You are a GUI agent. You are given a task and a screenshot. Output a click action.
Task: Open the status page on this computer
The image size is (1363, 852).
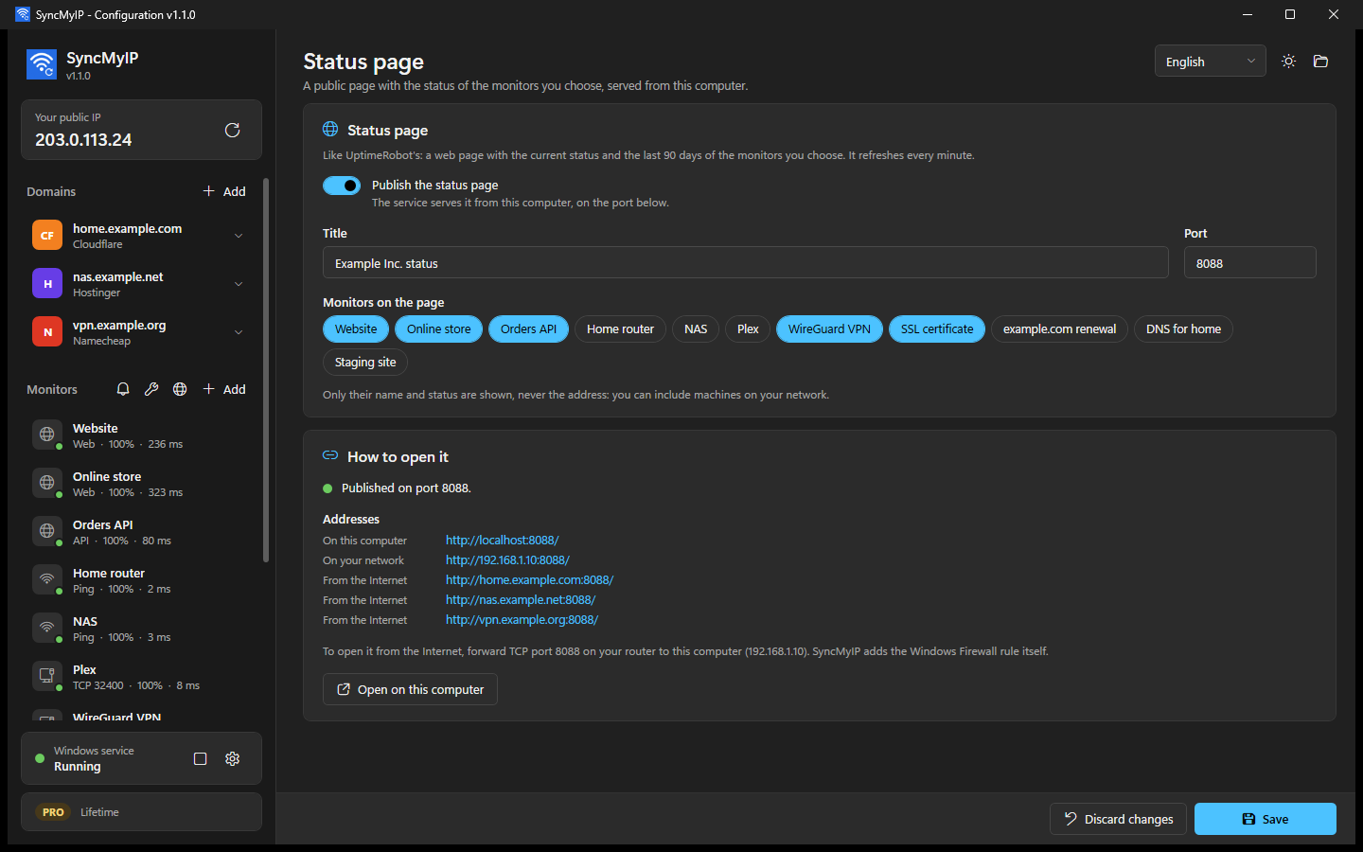coord(410,689)
